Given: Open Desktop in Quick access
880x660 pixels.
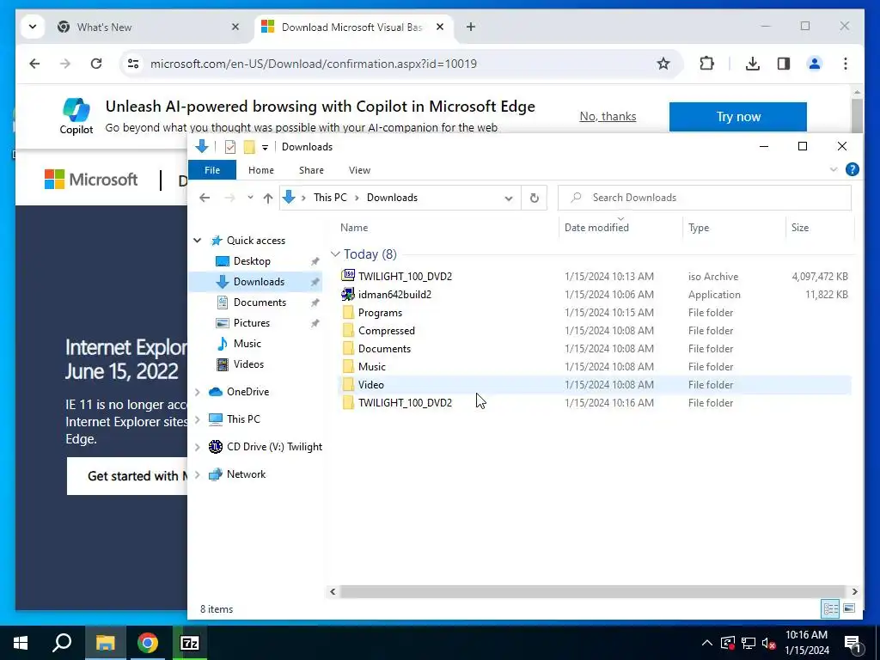Looking at the screenshot, I should tap(252, 261).
